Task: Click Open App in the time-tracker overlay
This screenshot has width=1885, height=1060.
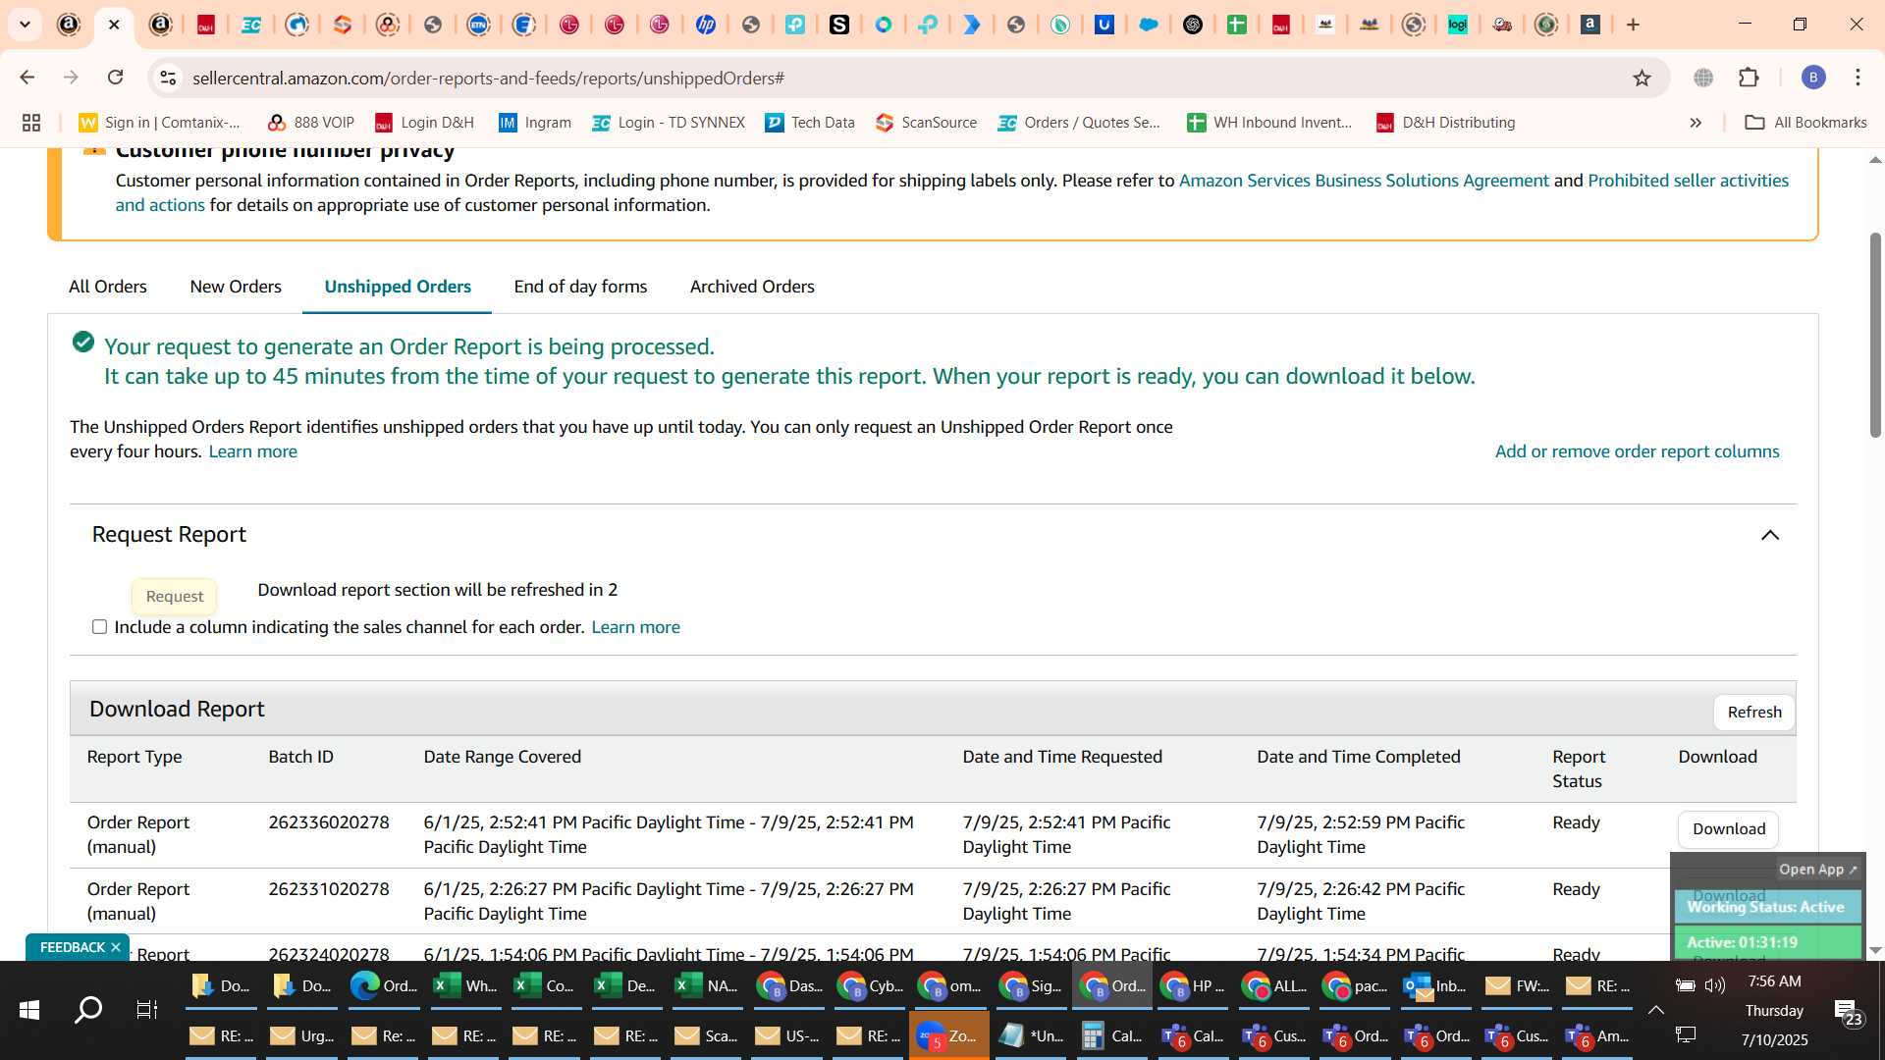Action: pos(1818,870)
